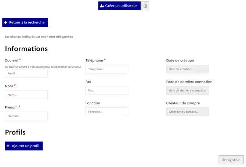Click the Excel export file icon
Screen dimensions: 246x167
coord(145,6)
